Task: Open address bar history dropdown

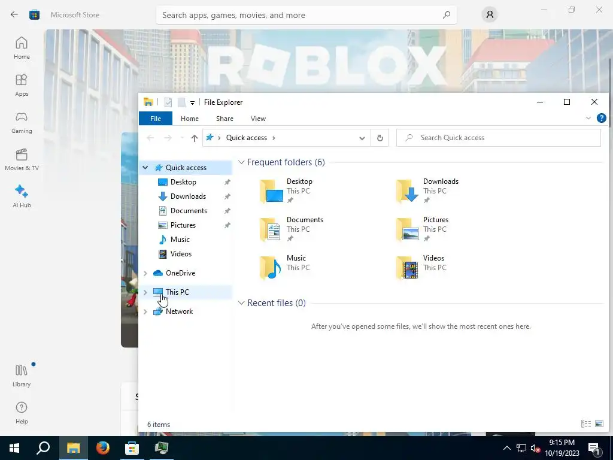Action: point(362,138)
